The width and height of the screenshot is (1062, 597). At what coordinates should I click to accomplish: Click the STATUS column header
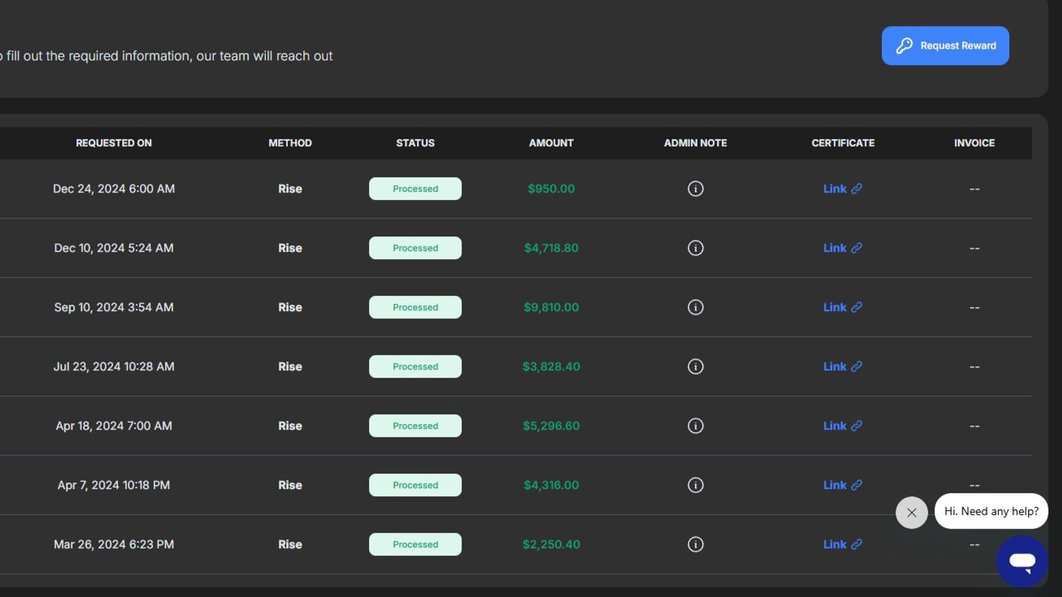(x=415, y=143)
